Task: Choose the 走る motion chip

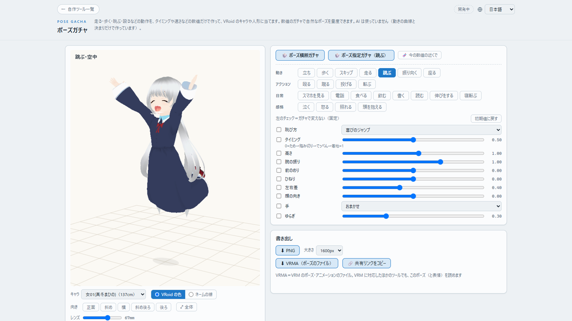Action: tap(368, 73)
